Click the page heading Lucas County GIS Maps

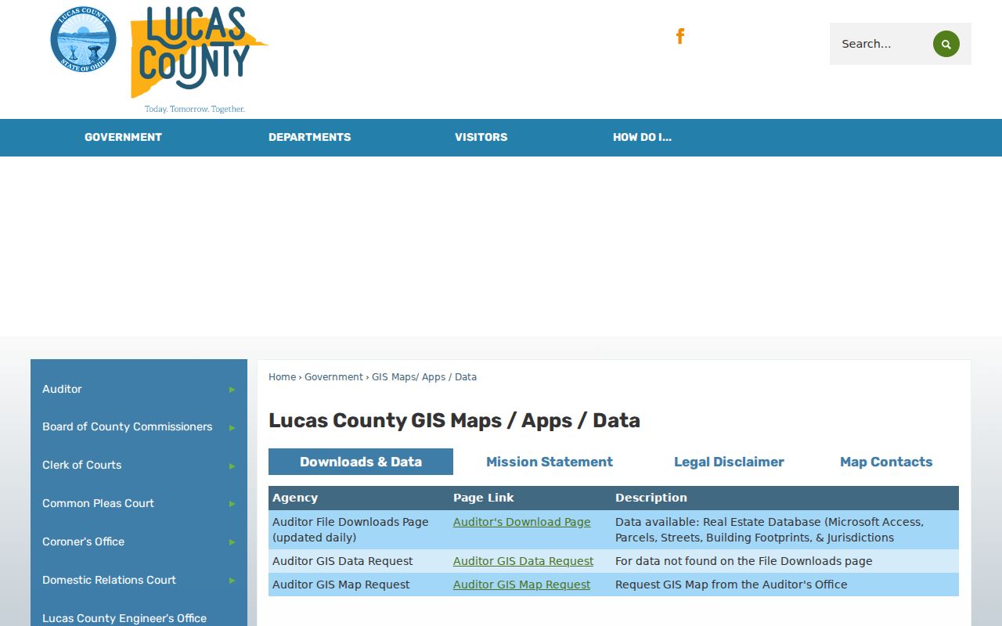[454, 420]
